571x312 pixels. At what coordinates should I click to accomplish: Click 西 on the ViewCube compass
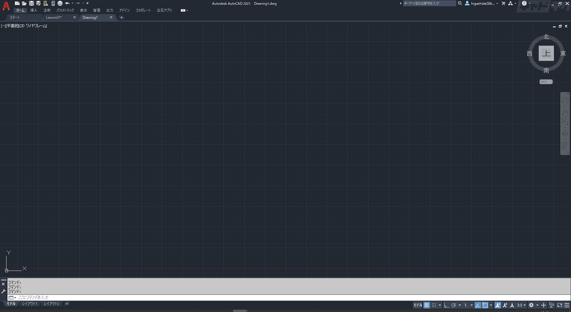tap(529, 54)
